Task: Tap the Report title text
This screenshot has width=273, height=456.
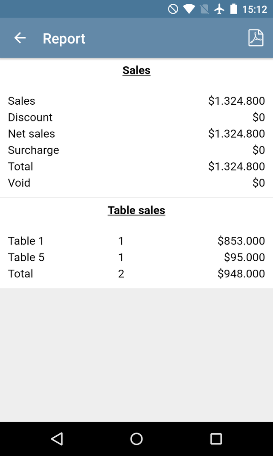Action: [x=64, y=38]
